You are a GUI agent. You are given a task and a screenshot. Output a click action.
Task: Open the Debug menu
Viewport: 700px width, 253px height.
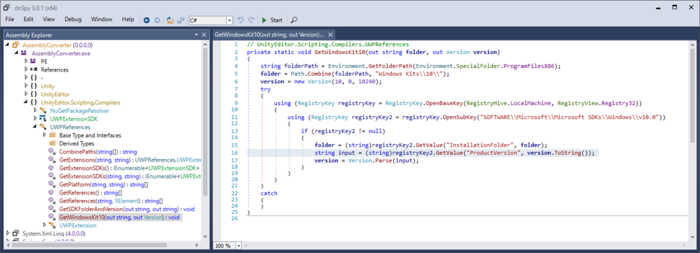click(73, 20)
